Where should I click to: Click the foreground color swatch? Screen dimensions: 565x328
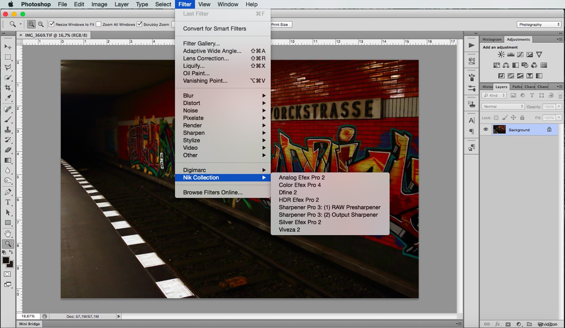coord(6,260)
